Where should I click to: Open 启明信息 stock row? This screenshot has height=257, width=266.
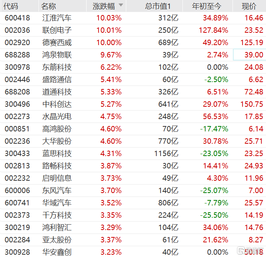tap(133, 178)
